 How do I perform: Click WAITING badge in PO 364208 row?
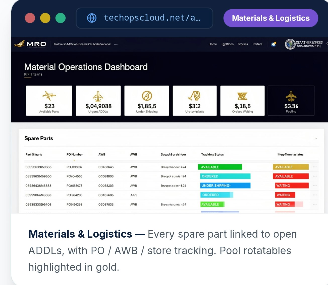tap(285, 195)
